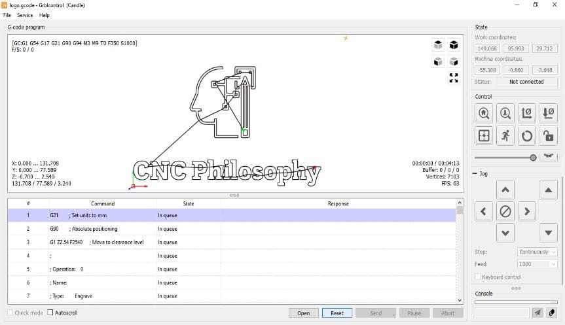
Task: Jog X axis left with left chevron
Action: 484,211
